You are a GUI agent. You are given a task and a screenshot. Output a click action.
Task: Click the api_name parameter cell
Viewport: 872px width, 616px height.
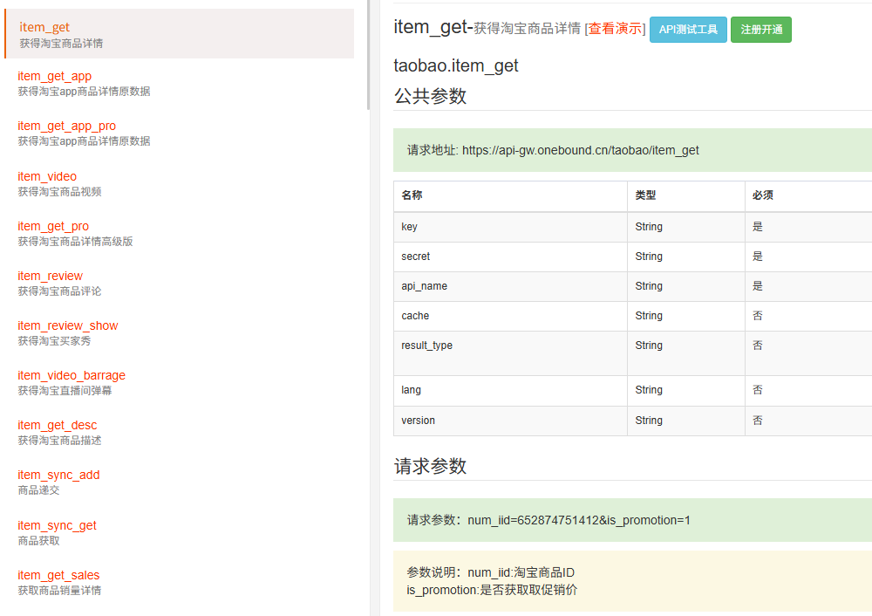tap(510, 286)
